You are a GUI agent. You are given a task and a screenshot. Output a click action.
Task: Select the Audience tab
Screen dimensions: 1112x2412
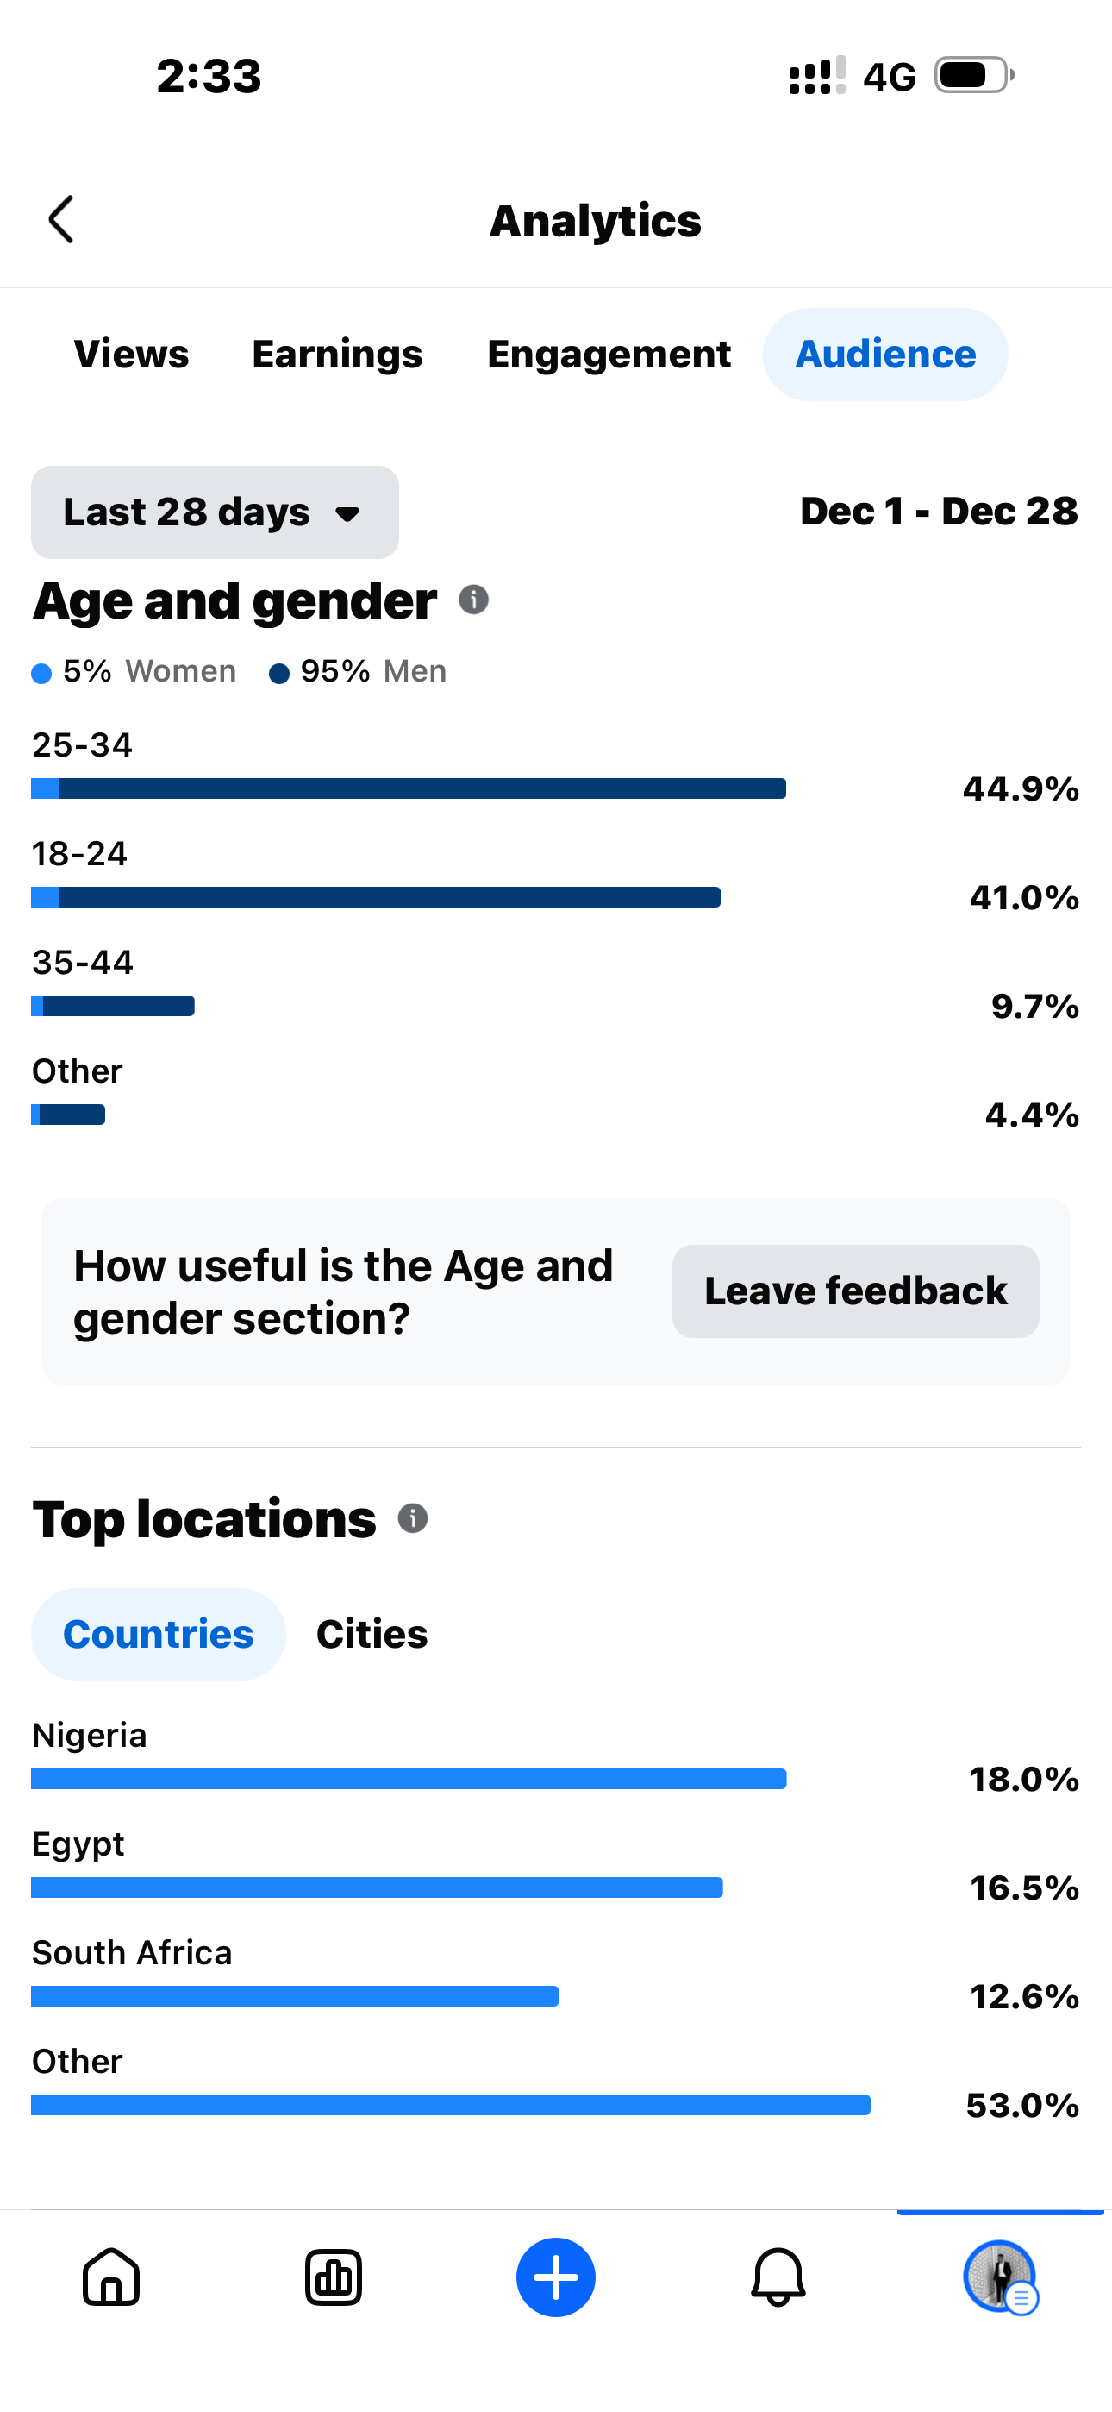pos(885,354)
